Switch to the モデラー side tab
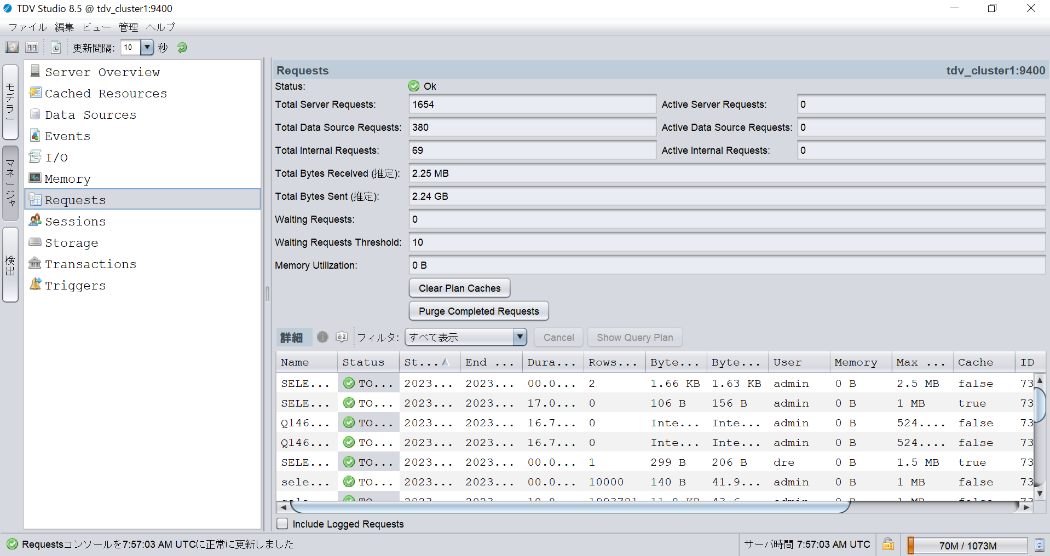The width and height of the screenshot is (1050, 556). (x=10, y=102)
